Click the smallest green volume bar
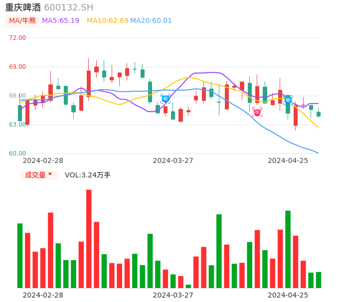 click(188, 286)
